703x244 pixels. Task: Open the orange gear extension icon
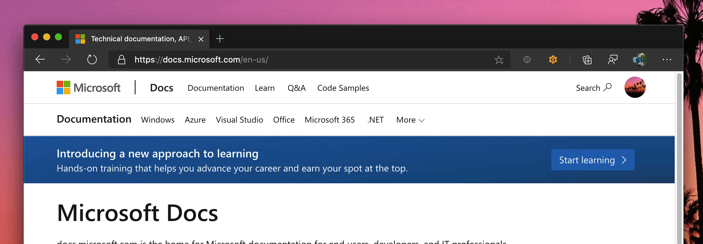pyautogui.click(x=553, y=60)
